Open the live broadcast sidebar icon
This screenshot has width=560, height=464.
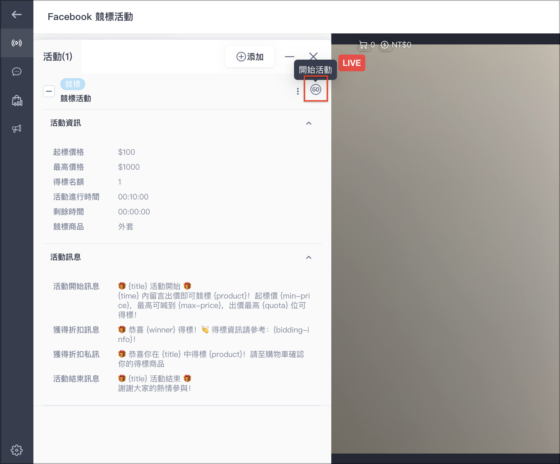click(17, 43)
